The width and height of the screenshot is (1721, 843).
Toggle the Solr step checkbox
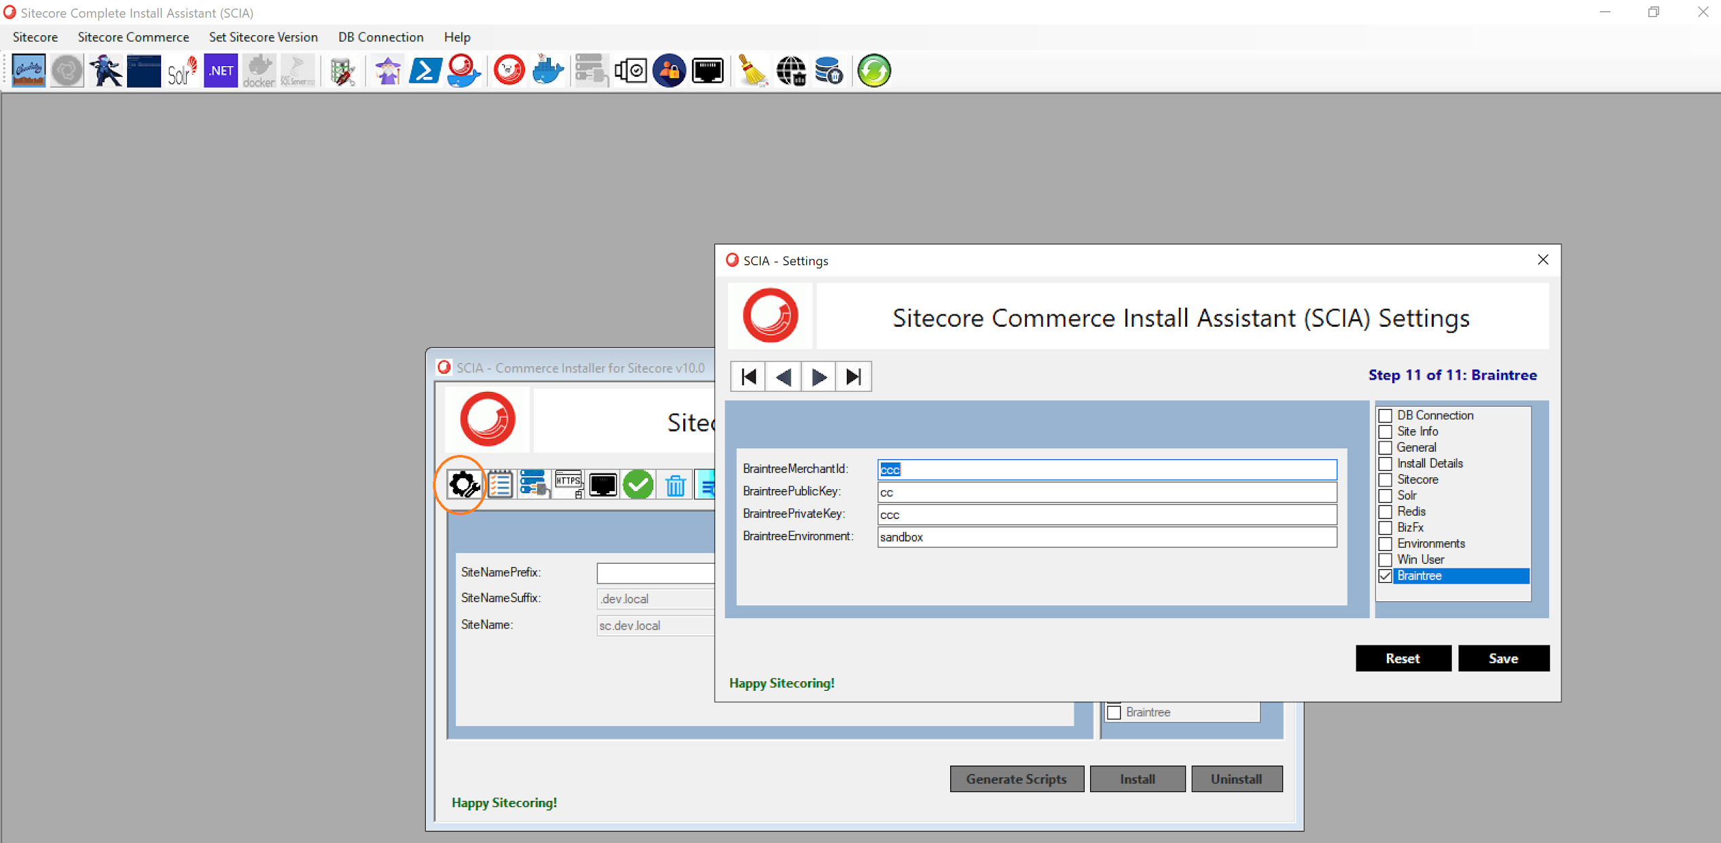[1385, 496]
